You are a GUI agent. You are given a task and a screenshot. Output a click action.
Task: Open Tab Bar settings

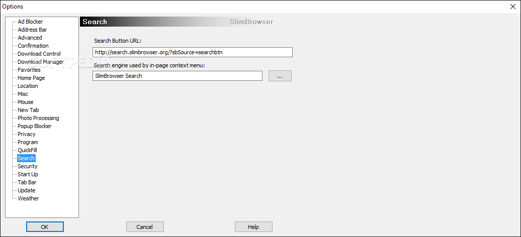[27, 182]
